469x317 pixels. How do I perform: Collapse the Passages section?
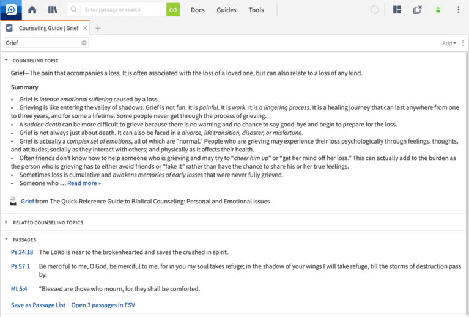6,239
